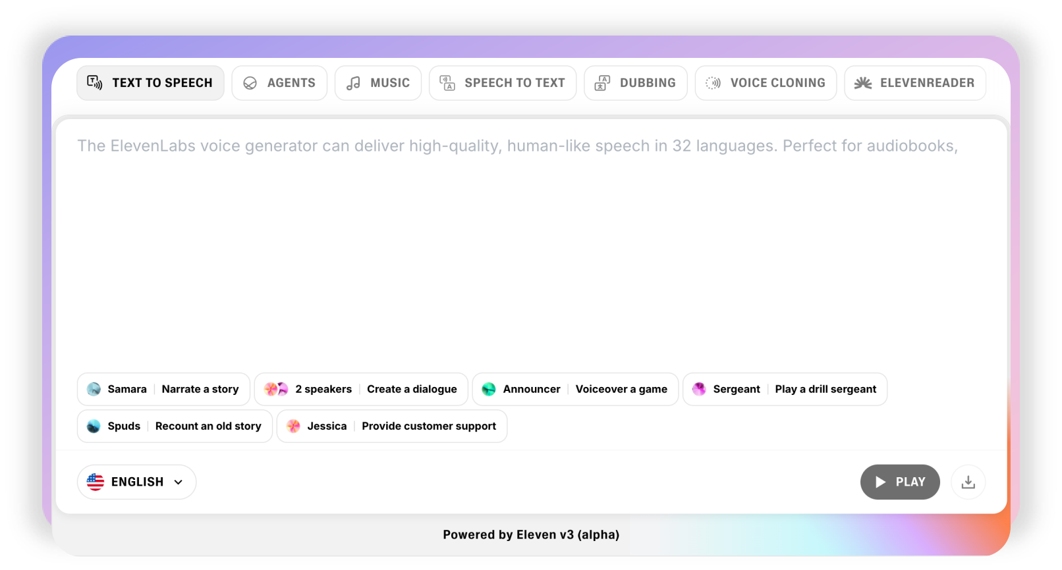
Task: Click the "Voiceover a game" label
Action: click(x=621, y=389)
